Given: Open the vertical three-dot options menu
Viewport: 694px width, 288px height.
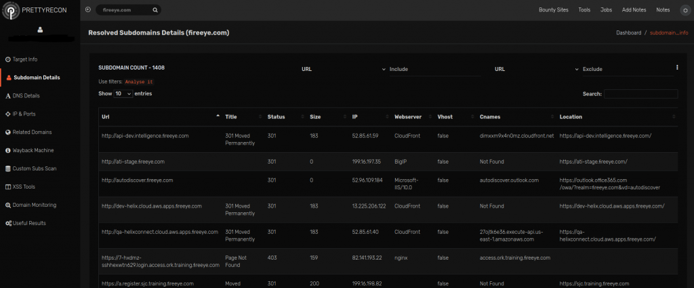Looking at the screenshot, I should [x=677, y=68].
